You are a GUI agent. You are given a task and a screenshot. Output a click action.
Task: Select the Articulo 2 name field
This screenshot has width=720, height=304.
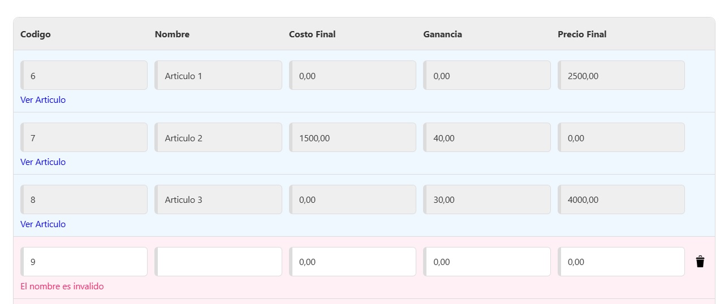[218, 138]
